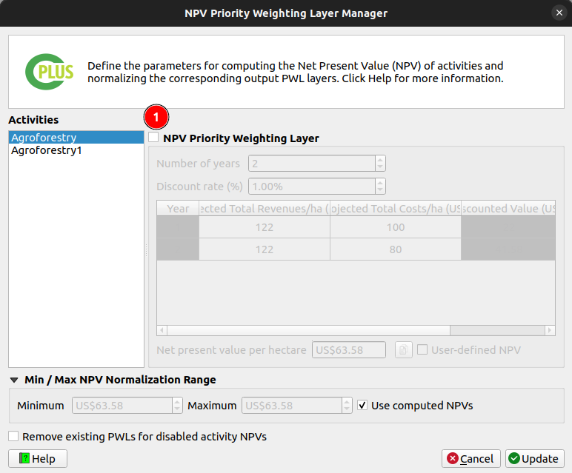Click the CPLUS logo

49,72
